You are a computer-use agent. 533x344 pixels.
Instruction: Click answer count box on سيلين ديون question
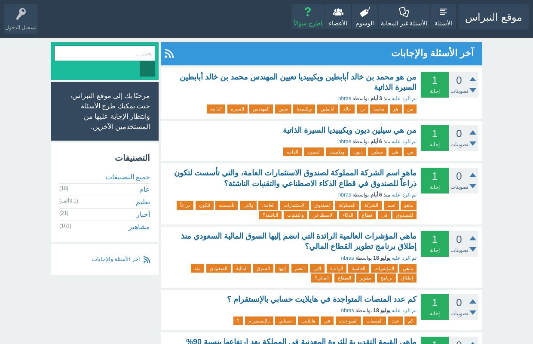(x=435, y=138)
